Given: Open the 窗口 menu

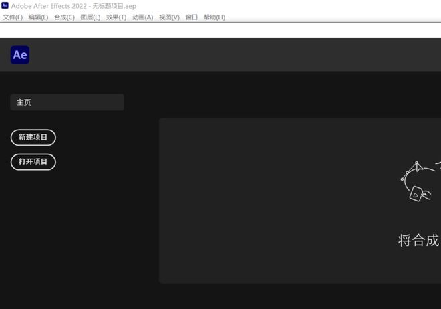Looking at the screenshot, I should pyautogui.click(x=192, y=17).
